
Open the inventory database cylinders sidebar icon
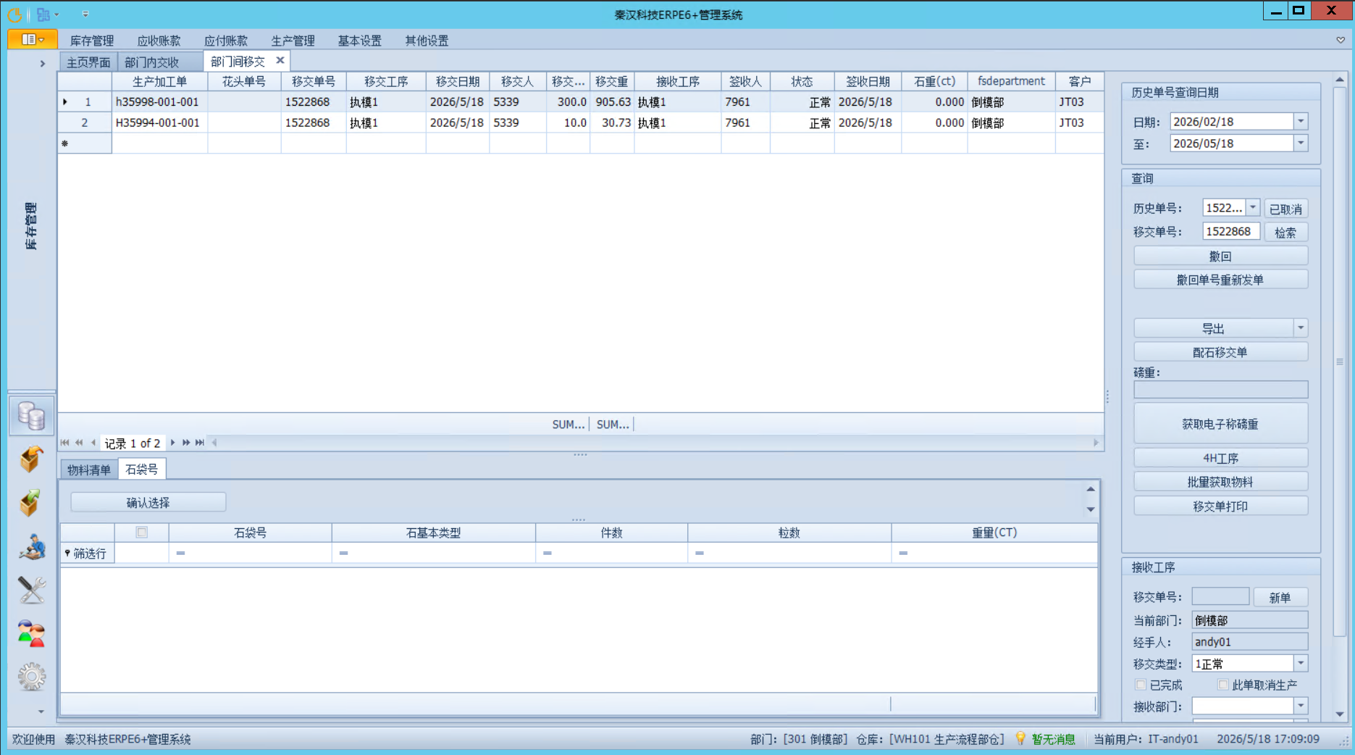31,416
